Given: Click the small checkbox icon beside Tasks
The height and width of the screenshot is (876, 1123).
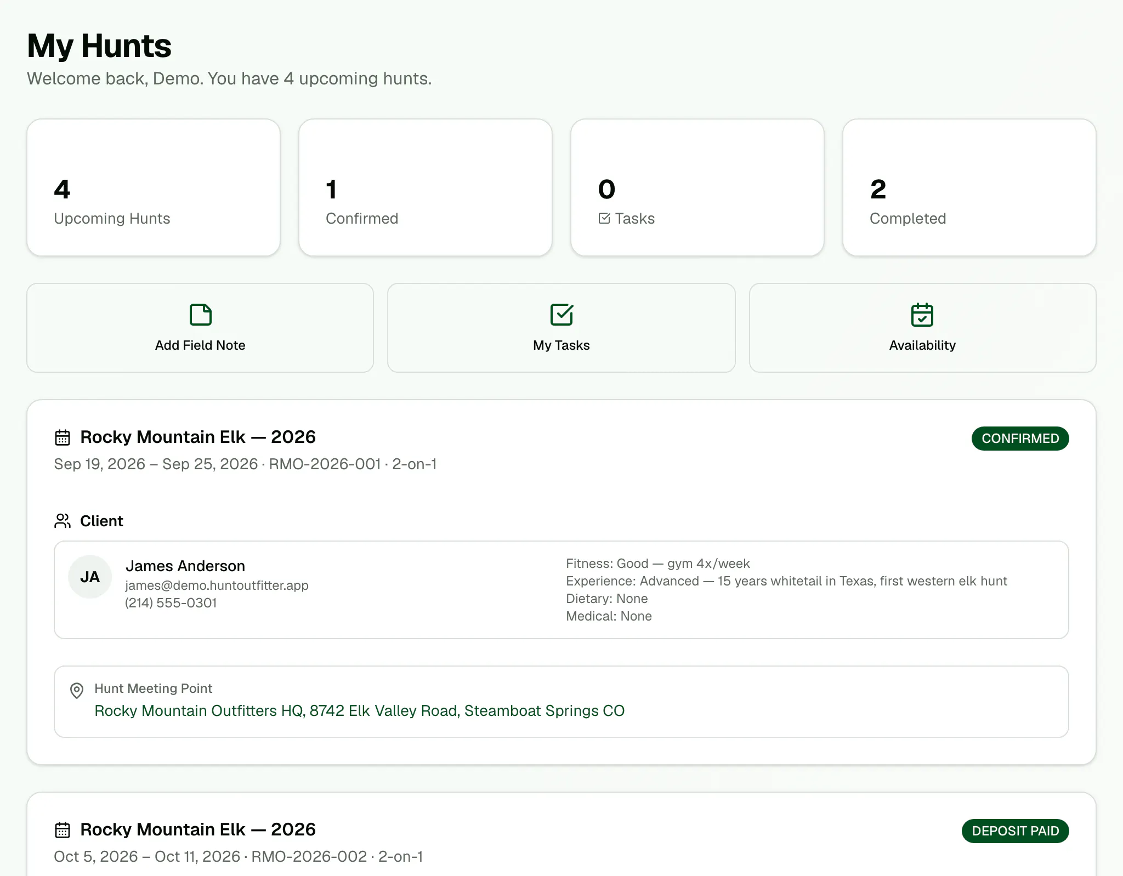Looking at the screenshot, I should (x=604, y=218).
